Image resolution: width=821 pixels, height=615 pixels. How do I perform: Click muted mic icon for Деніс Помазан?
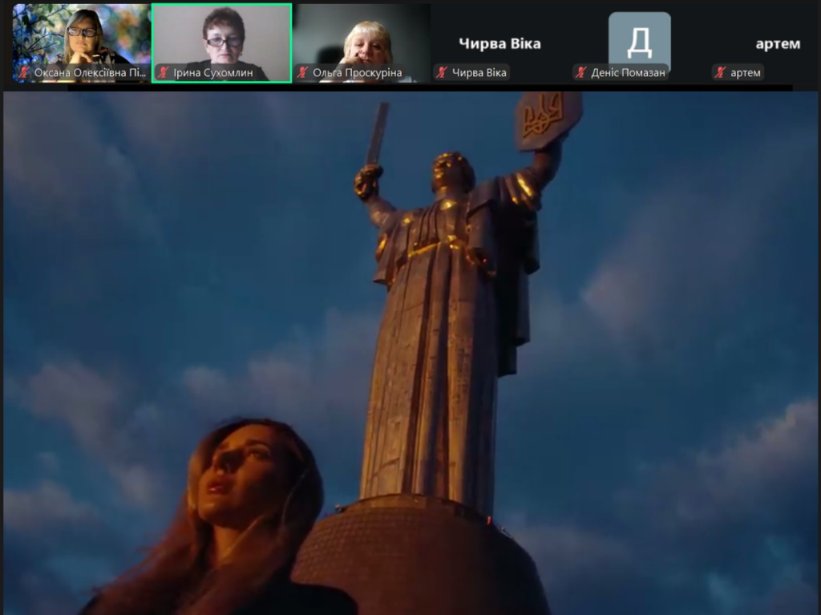coord(581,73)
